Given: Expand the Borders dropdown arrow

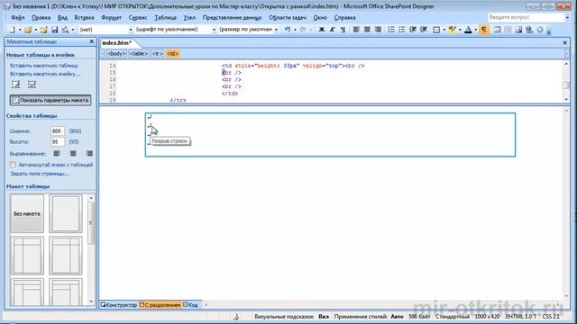Looking at the screenshot, I should tap(444, 30).
